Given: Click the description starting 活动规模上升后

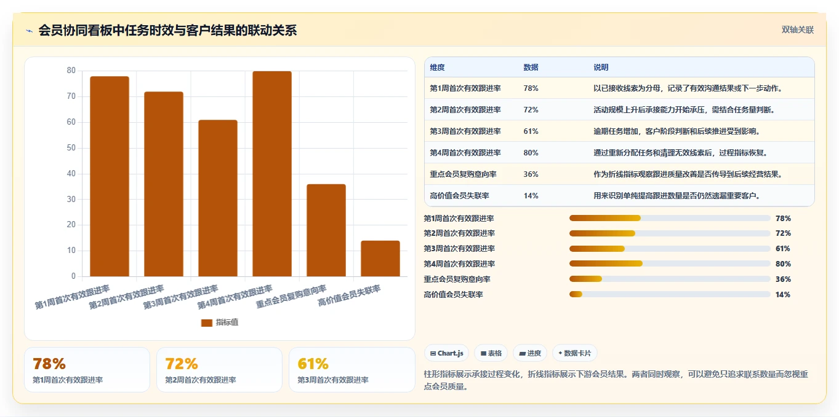Looking at the screenshot, I should click(x=684, y=110).
